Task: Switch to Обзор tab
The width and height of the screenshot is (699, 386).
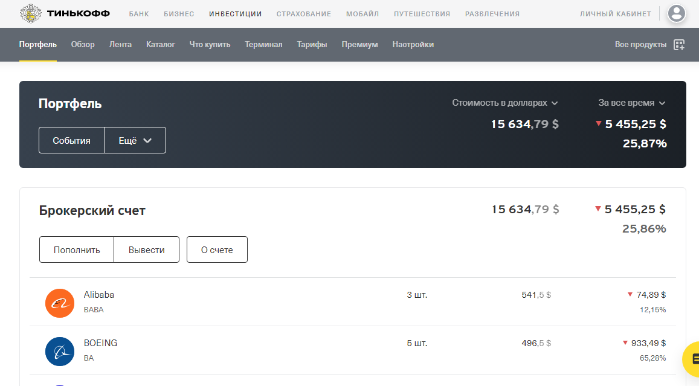Action: click(x=83, y=45)
